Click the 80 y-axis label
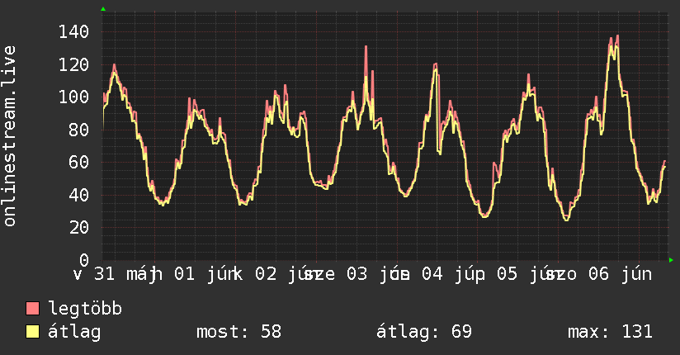The width and height of the screenshot is (680, 355). click(x=79, y=130)
